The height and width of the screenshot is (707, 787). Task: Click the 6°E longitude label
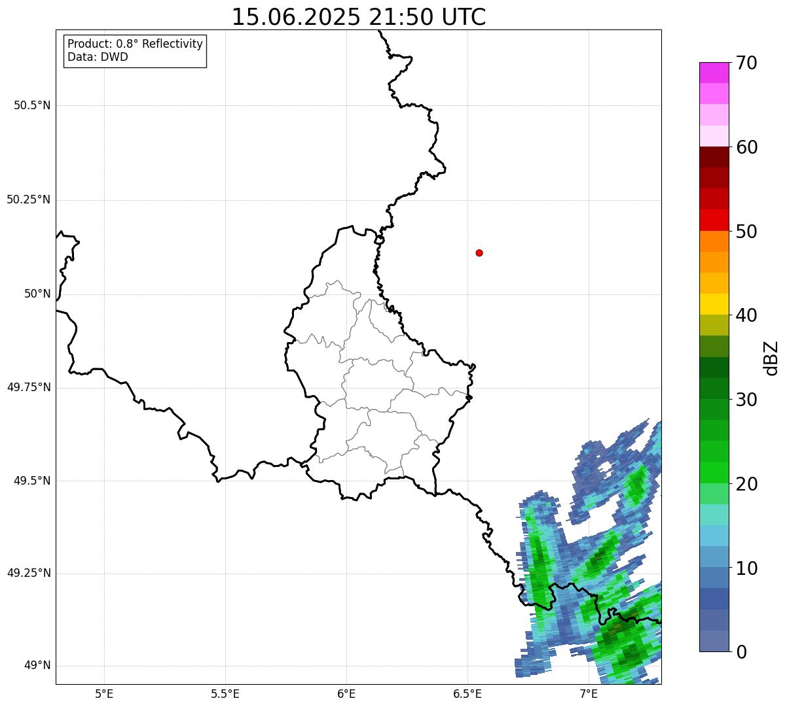pos(346,693)
